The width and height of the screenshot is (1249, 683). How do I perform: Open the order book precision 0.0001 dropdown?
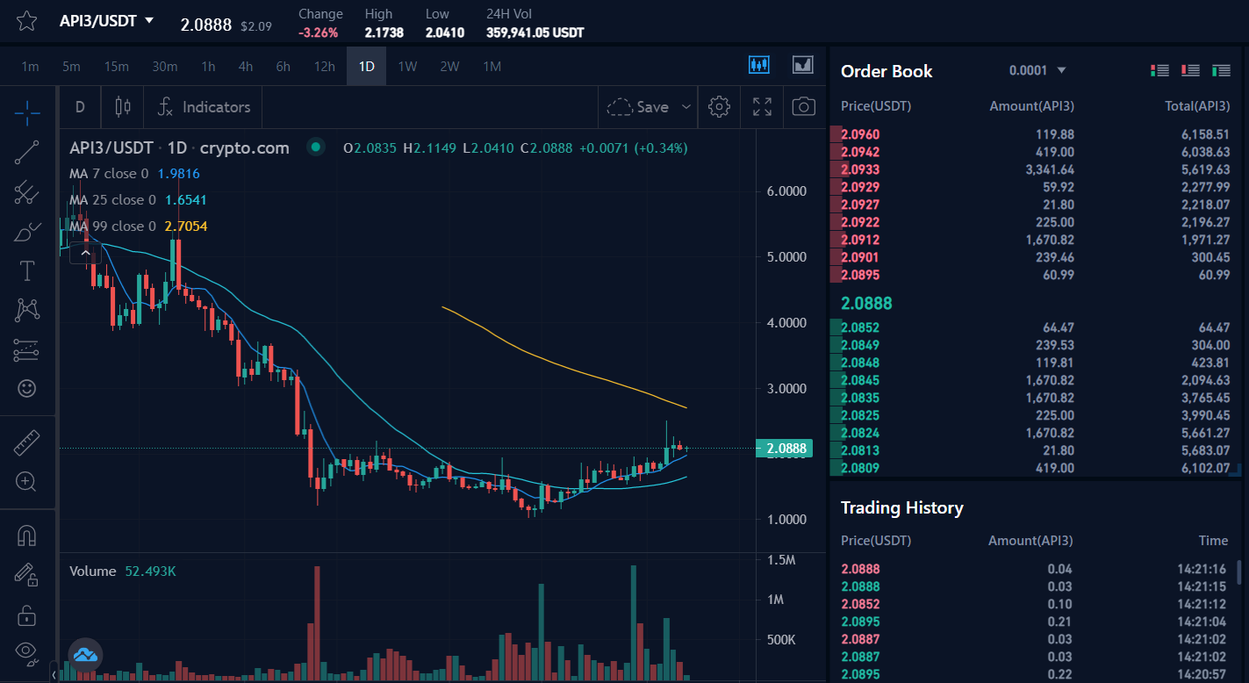click(x=1037, y=70)
